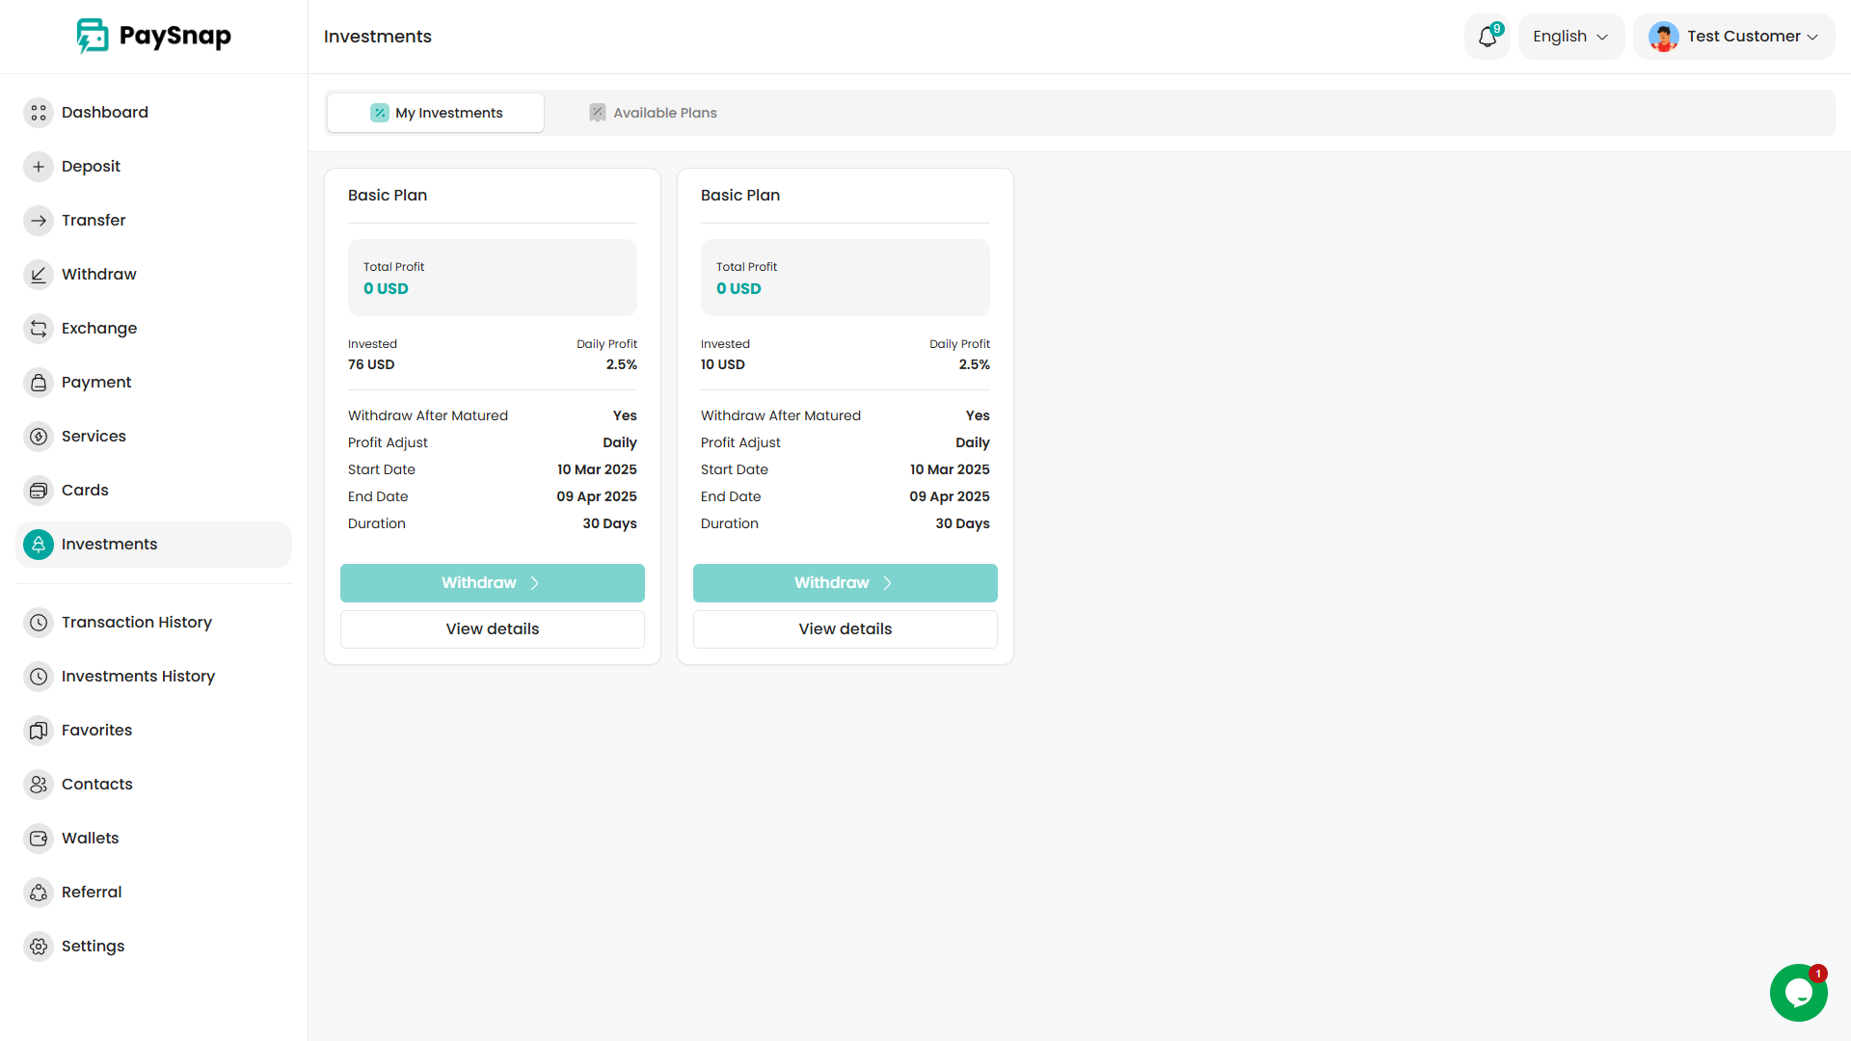Select the My Investments tab
This screenshot has height=1041, width=1851.
pyautogui.click(x=437, y=113)
